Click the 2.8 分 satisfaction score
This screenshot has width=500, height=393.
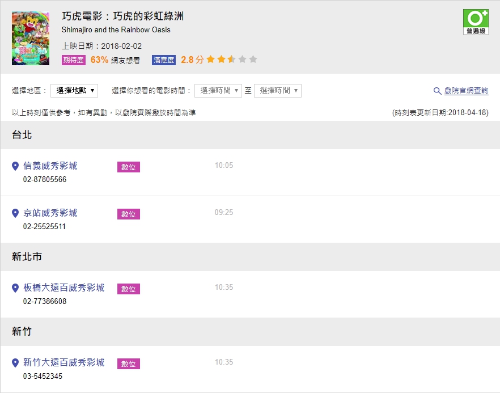click(x=192, y=60)
